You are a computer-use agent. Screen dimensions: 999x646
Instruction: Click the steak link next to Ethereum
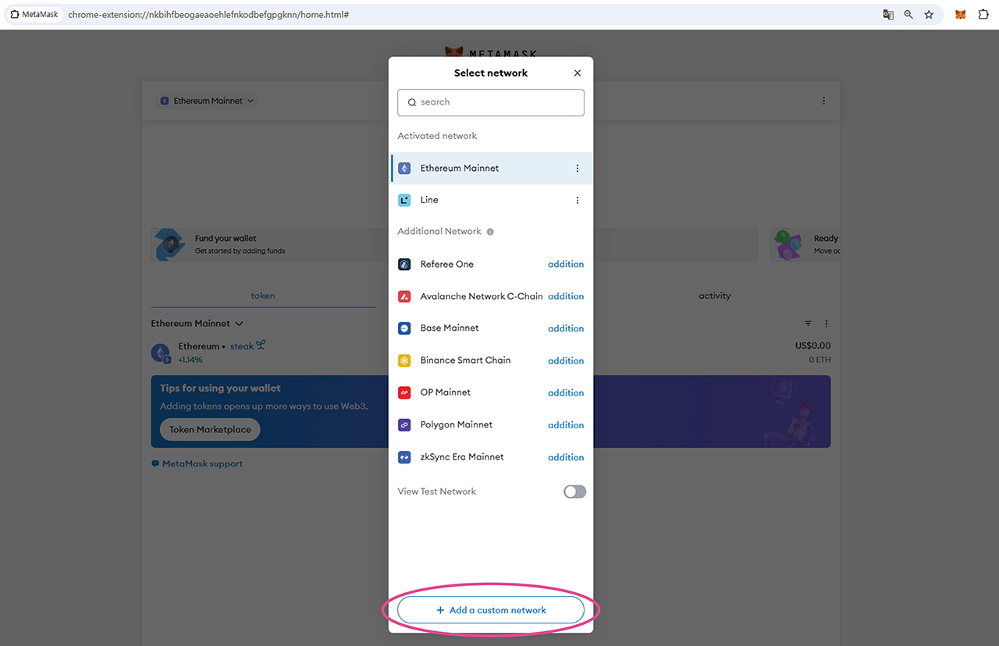click(247, 346)
